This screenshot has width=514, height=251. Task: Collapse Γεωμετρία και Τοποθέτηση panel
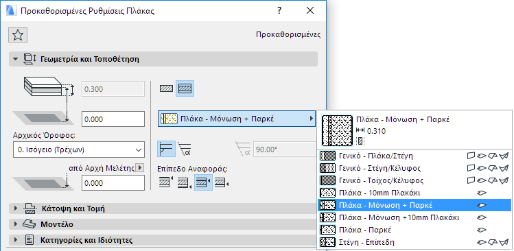coord(163,59)
